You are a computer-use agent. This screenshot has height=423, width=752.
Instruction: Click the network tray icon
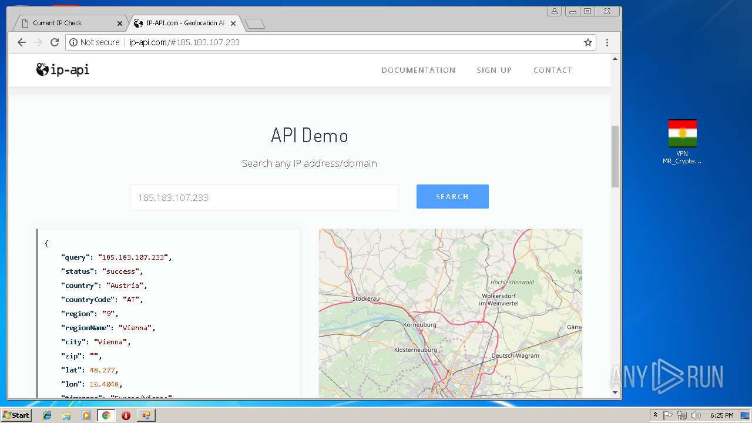pyautogui.click(x=682, y=415)
